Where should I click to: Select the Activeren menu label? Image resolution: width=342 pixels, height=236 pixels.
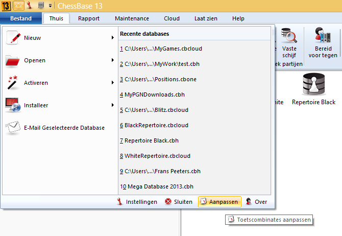tap(36, 83)
